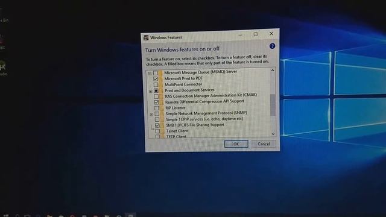Viewport: 386px width, 217px height.
Task: Enable Simple Network Management Protocol (SNMP) checkbox
Action: tap(157, 114)
